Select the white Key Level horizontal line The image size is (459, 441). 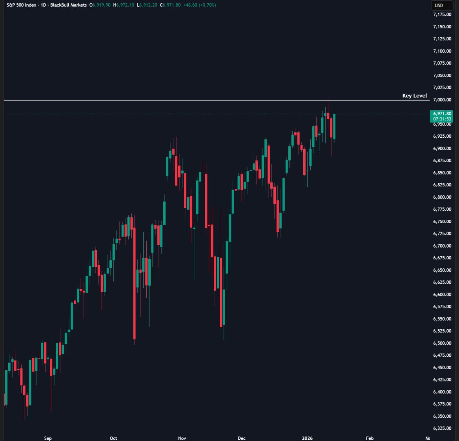pyautogui.click(x=217, y=100)
